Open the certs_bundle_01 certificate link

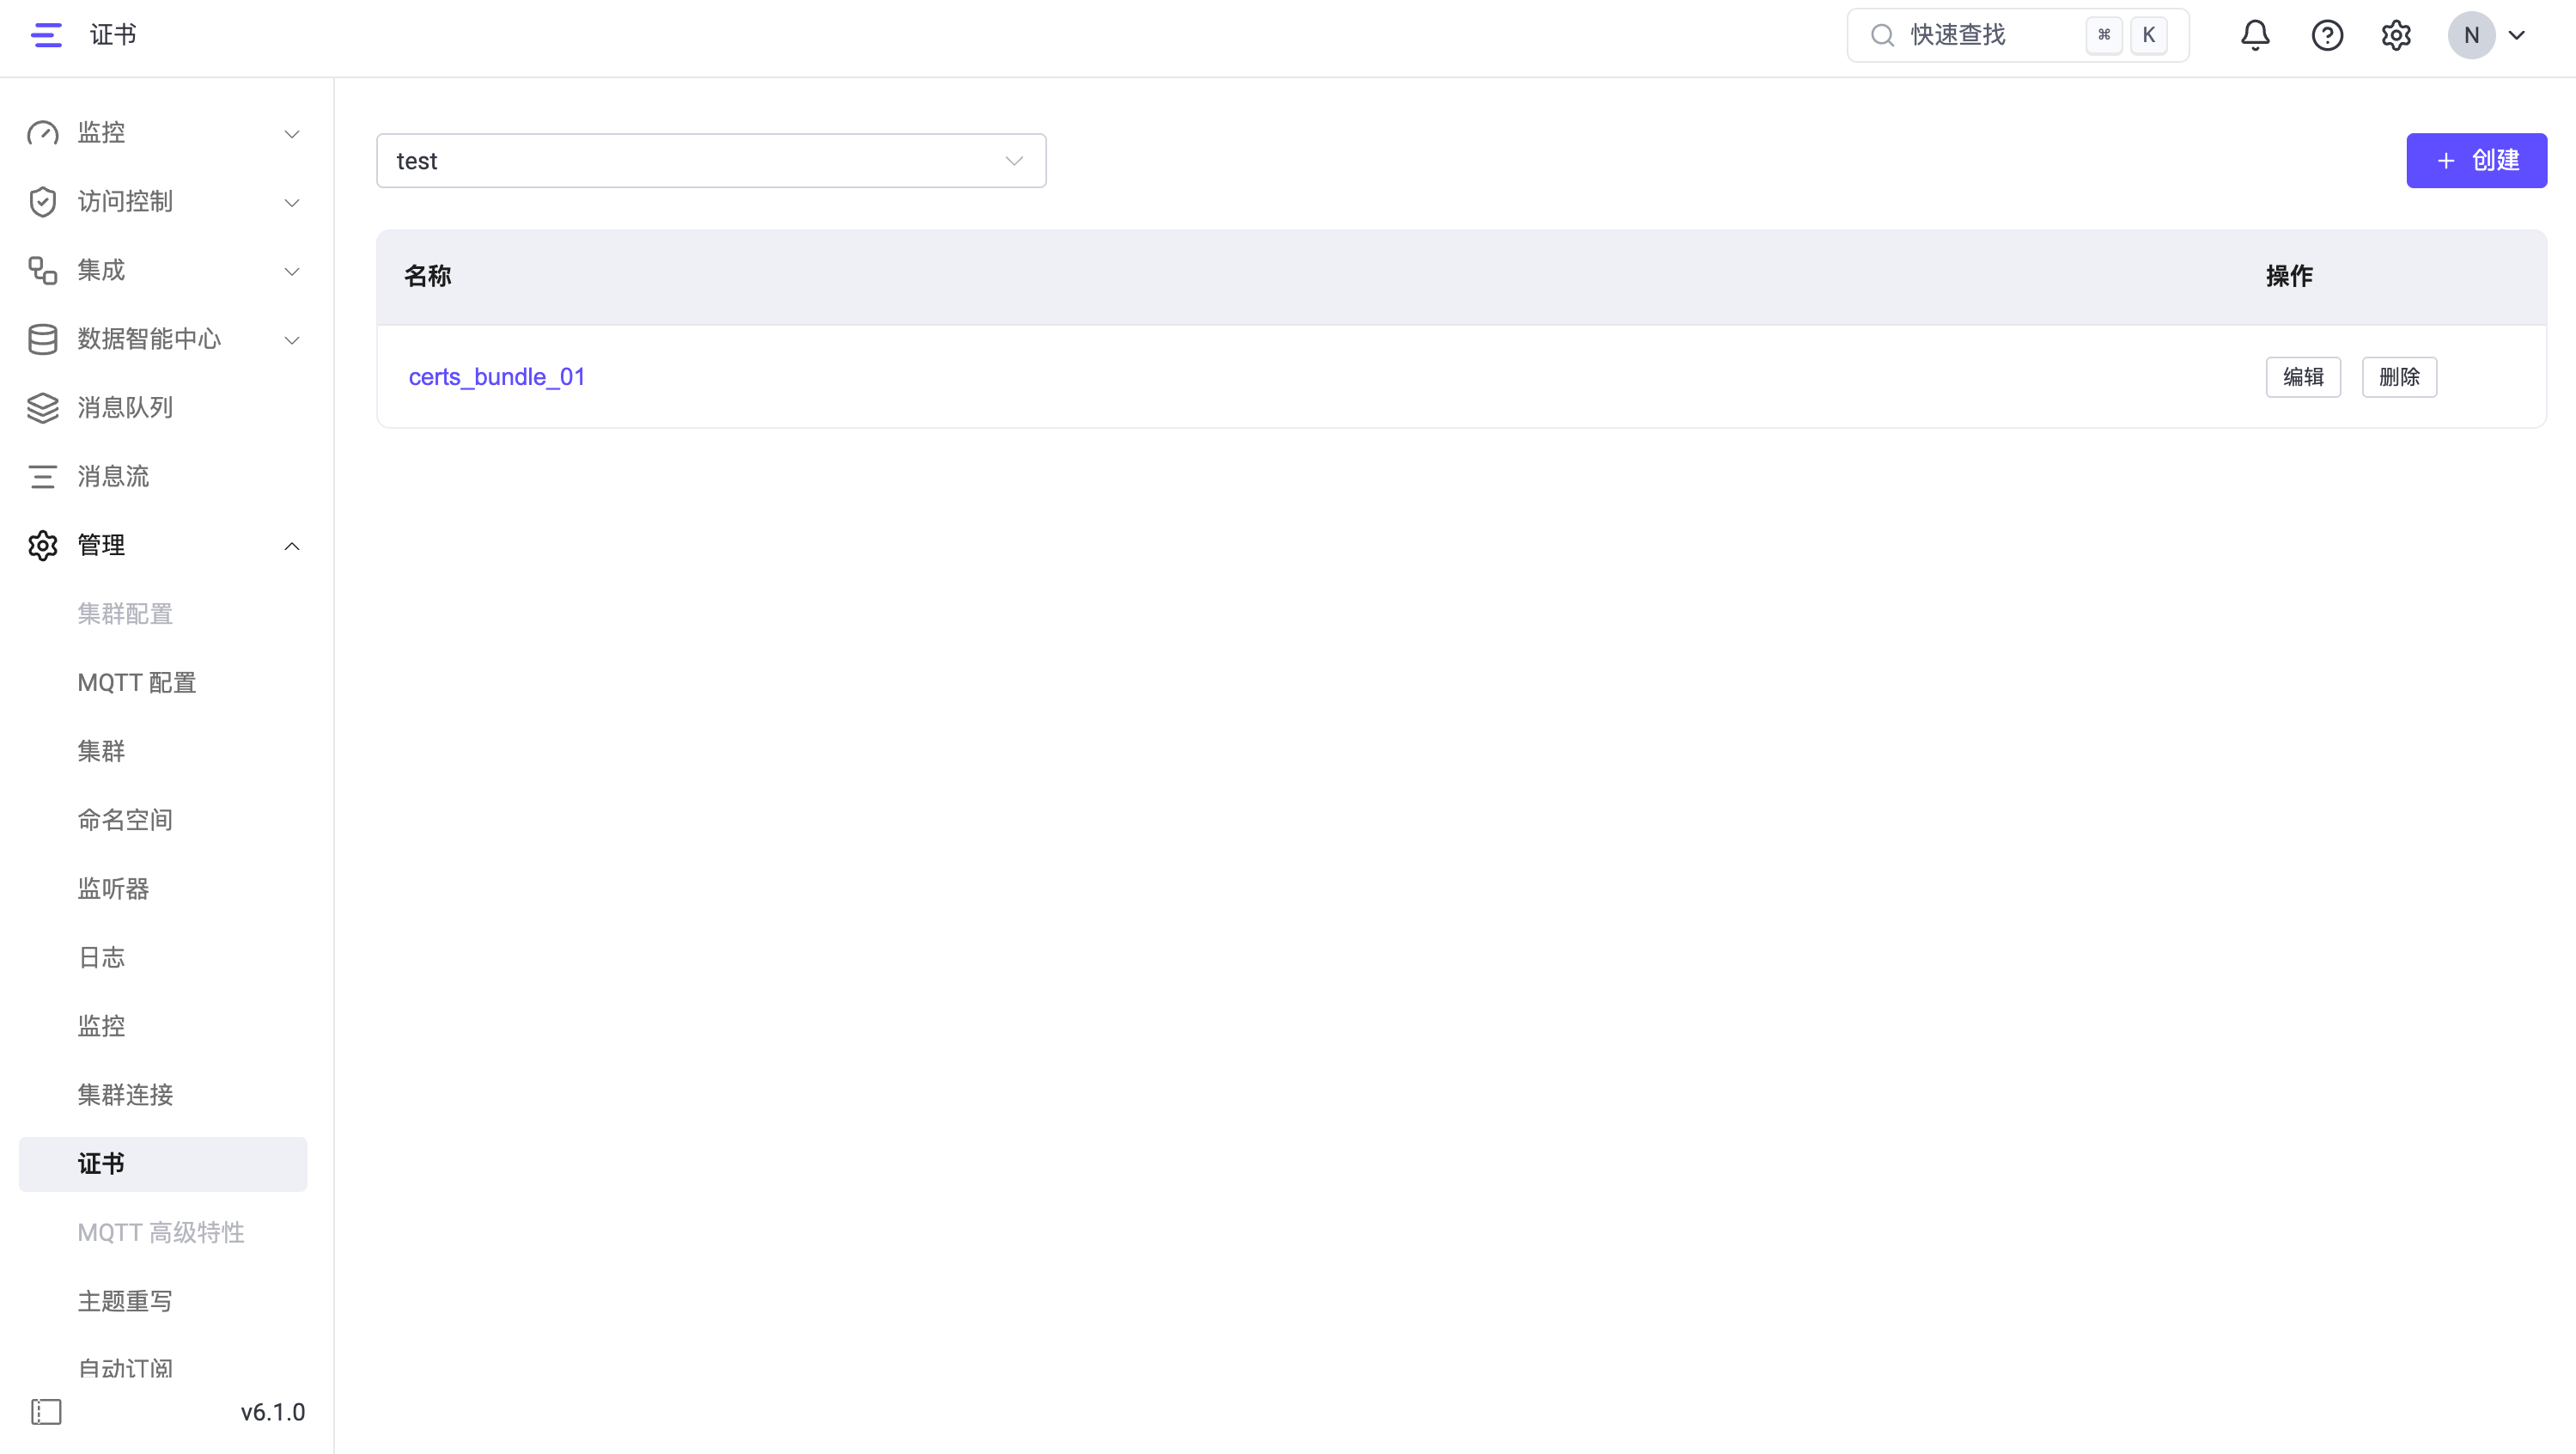coord(497,376)
